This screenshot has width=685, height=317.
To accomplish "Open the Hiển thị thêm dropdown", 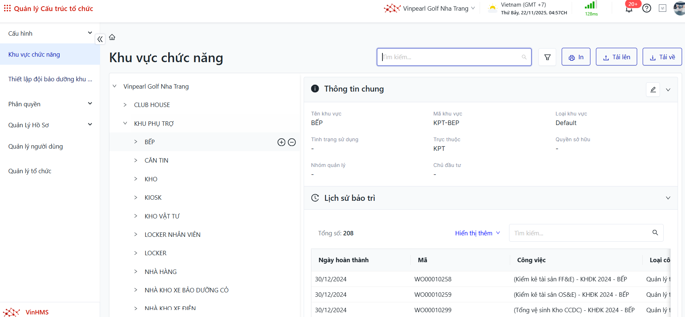I will (x=477, y=233).
